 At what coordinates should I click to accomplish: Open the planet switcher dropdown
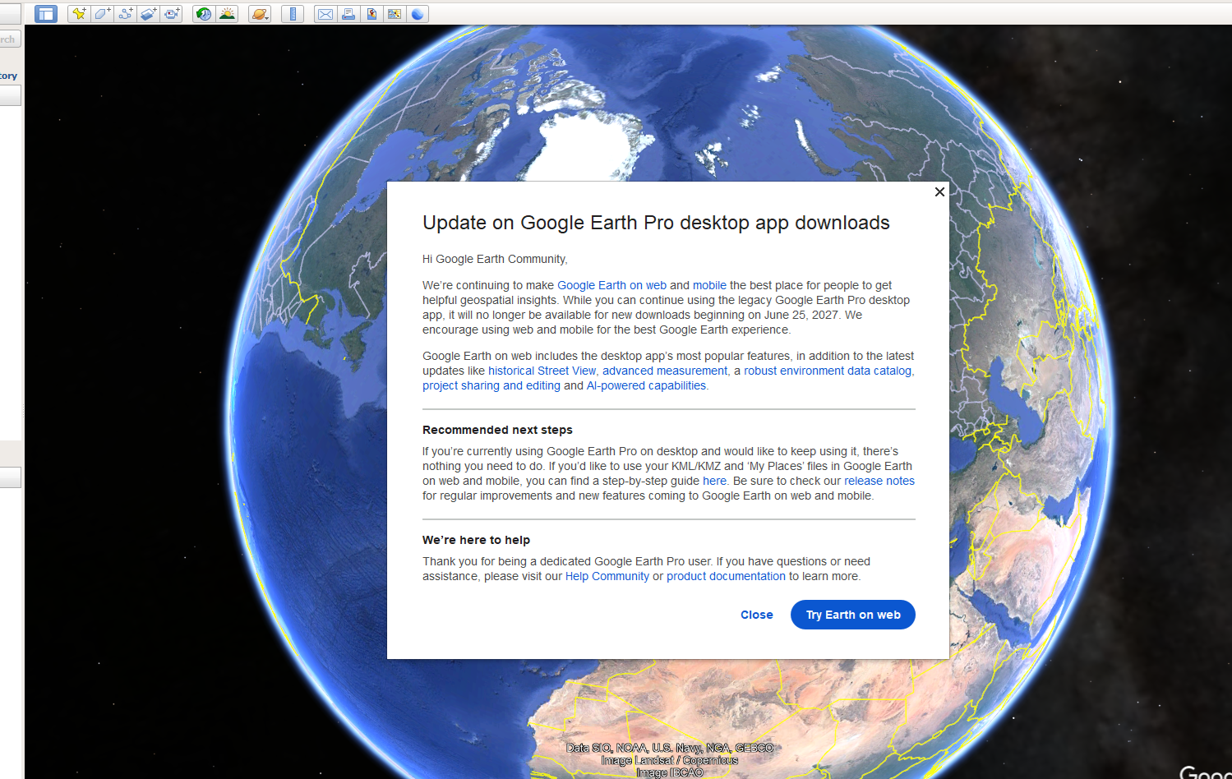260,14
